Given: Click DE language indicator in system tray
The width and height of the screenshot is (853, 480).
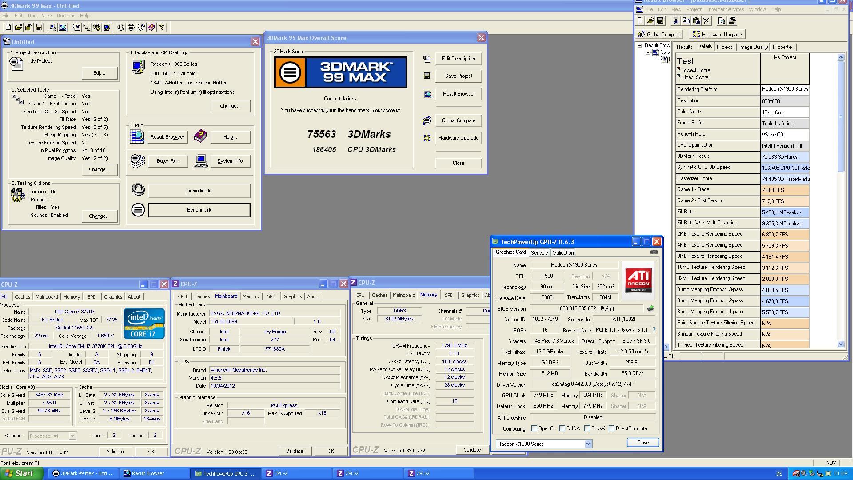Looking at the screenshot, I should pos(779,474).
